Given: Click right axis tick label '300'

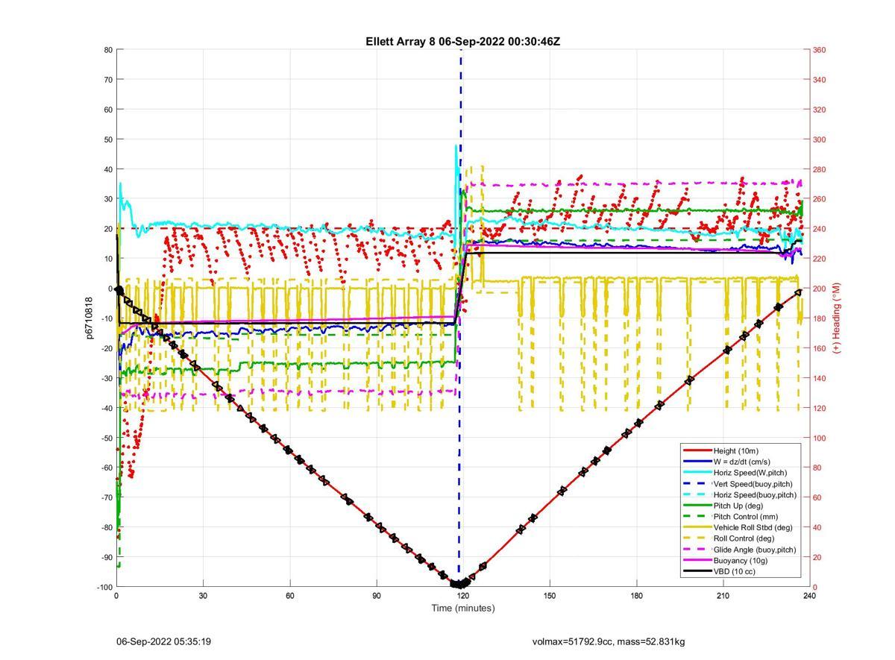Looking at the screenshot, I should [x=819, y=139].
